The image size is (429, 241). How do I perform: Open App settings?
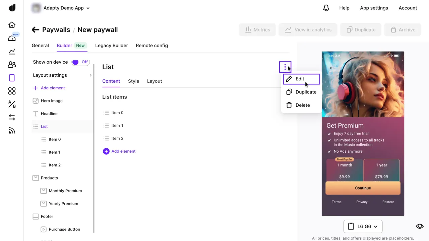pos(374,8)
